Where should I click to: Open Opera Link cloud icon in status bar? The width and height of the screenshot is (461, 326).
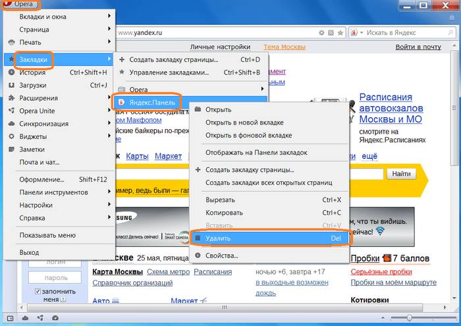25,317
